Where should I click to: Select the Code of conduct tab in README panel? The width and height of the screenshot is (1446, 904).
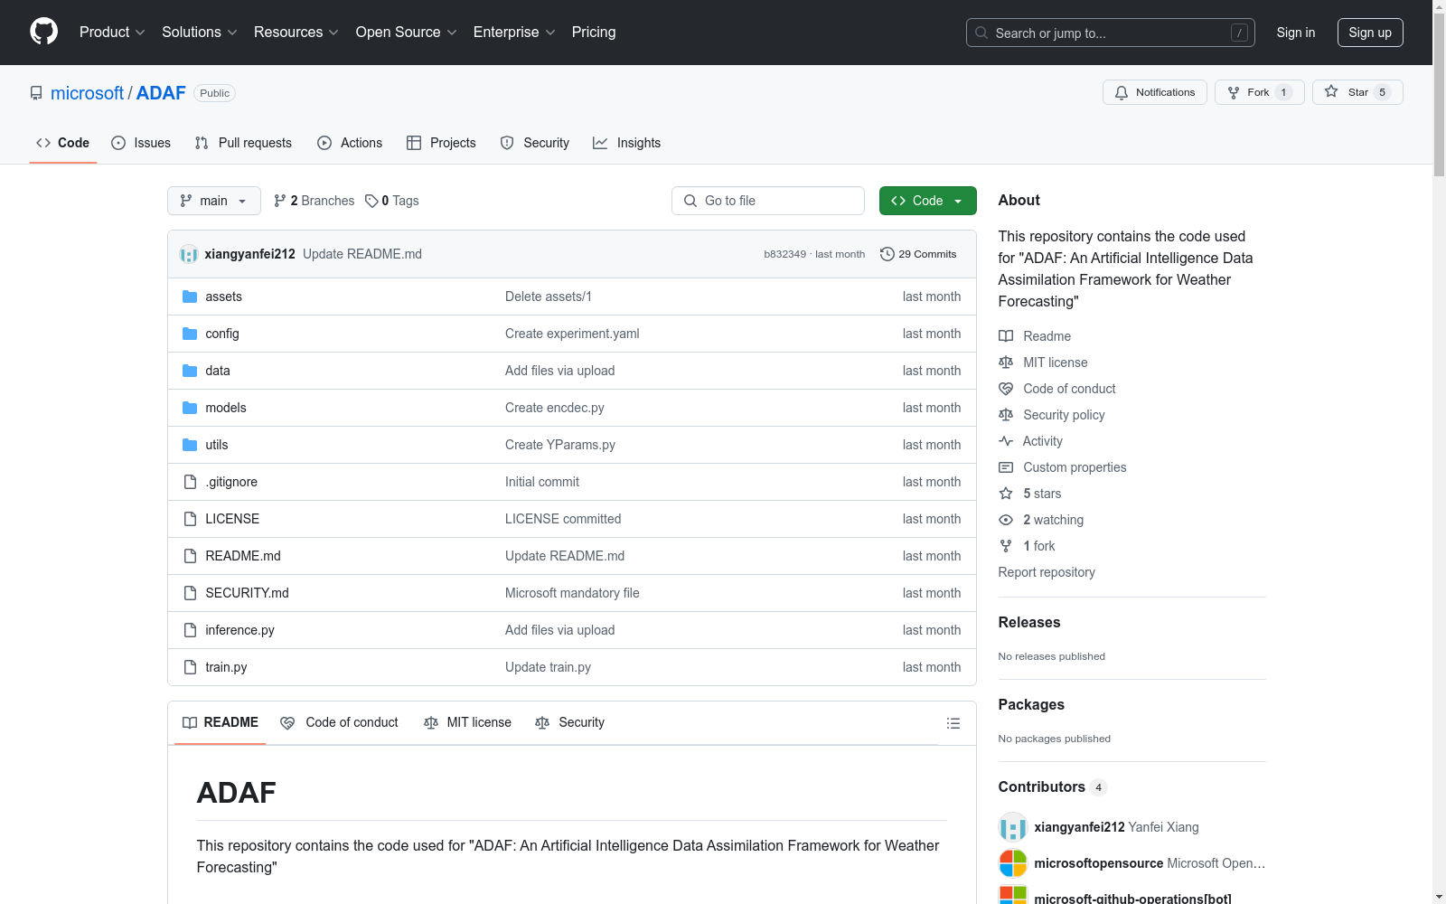coord(340,723)
